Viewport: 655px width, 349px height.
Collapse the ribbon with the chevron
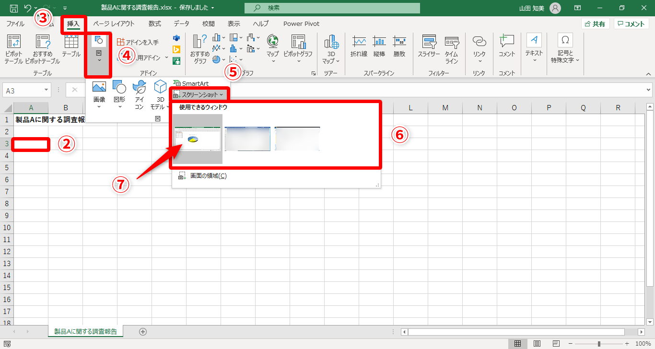648,74
